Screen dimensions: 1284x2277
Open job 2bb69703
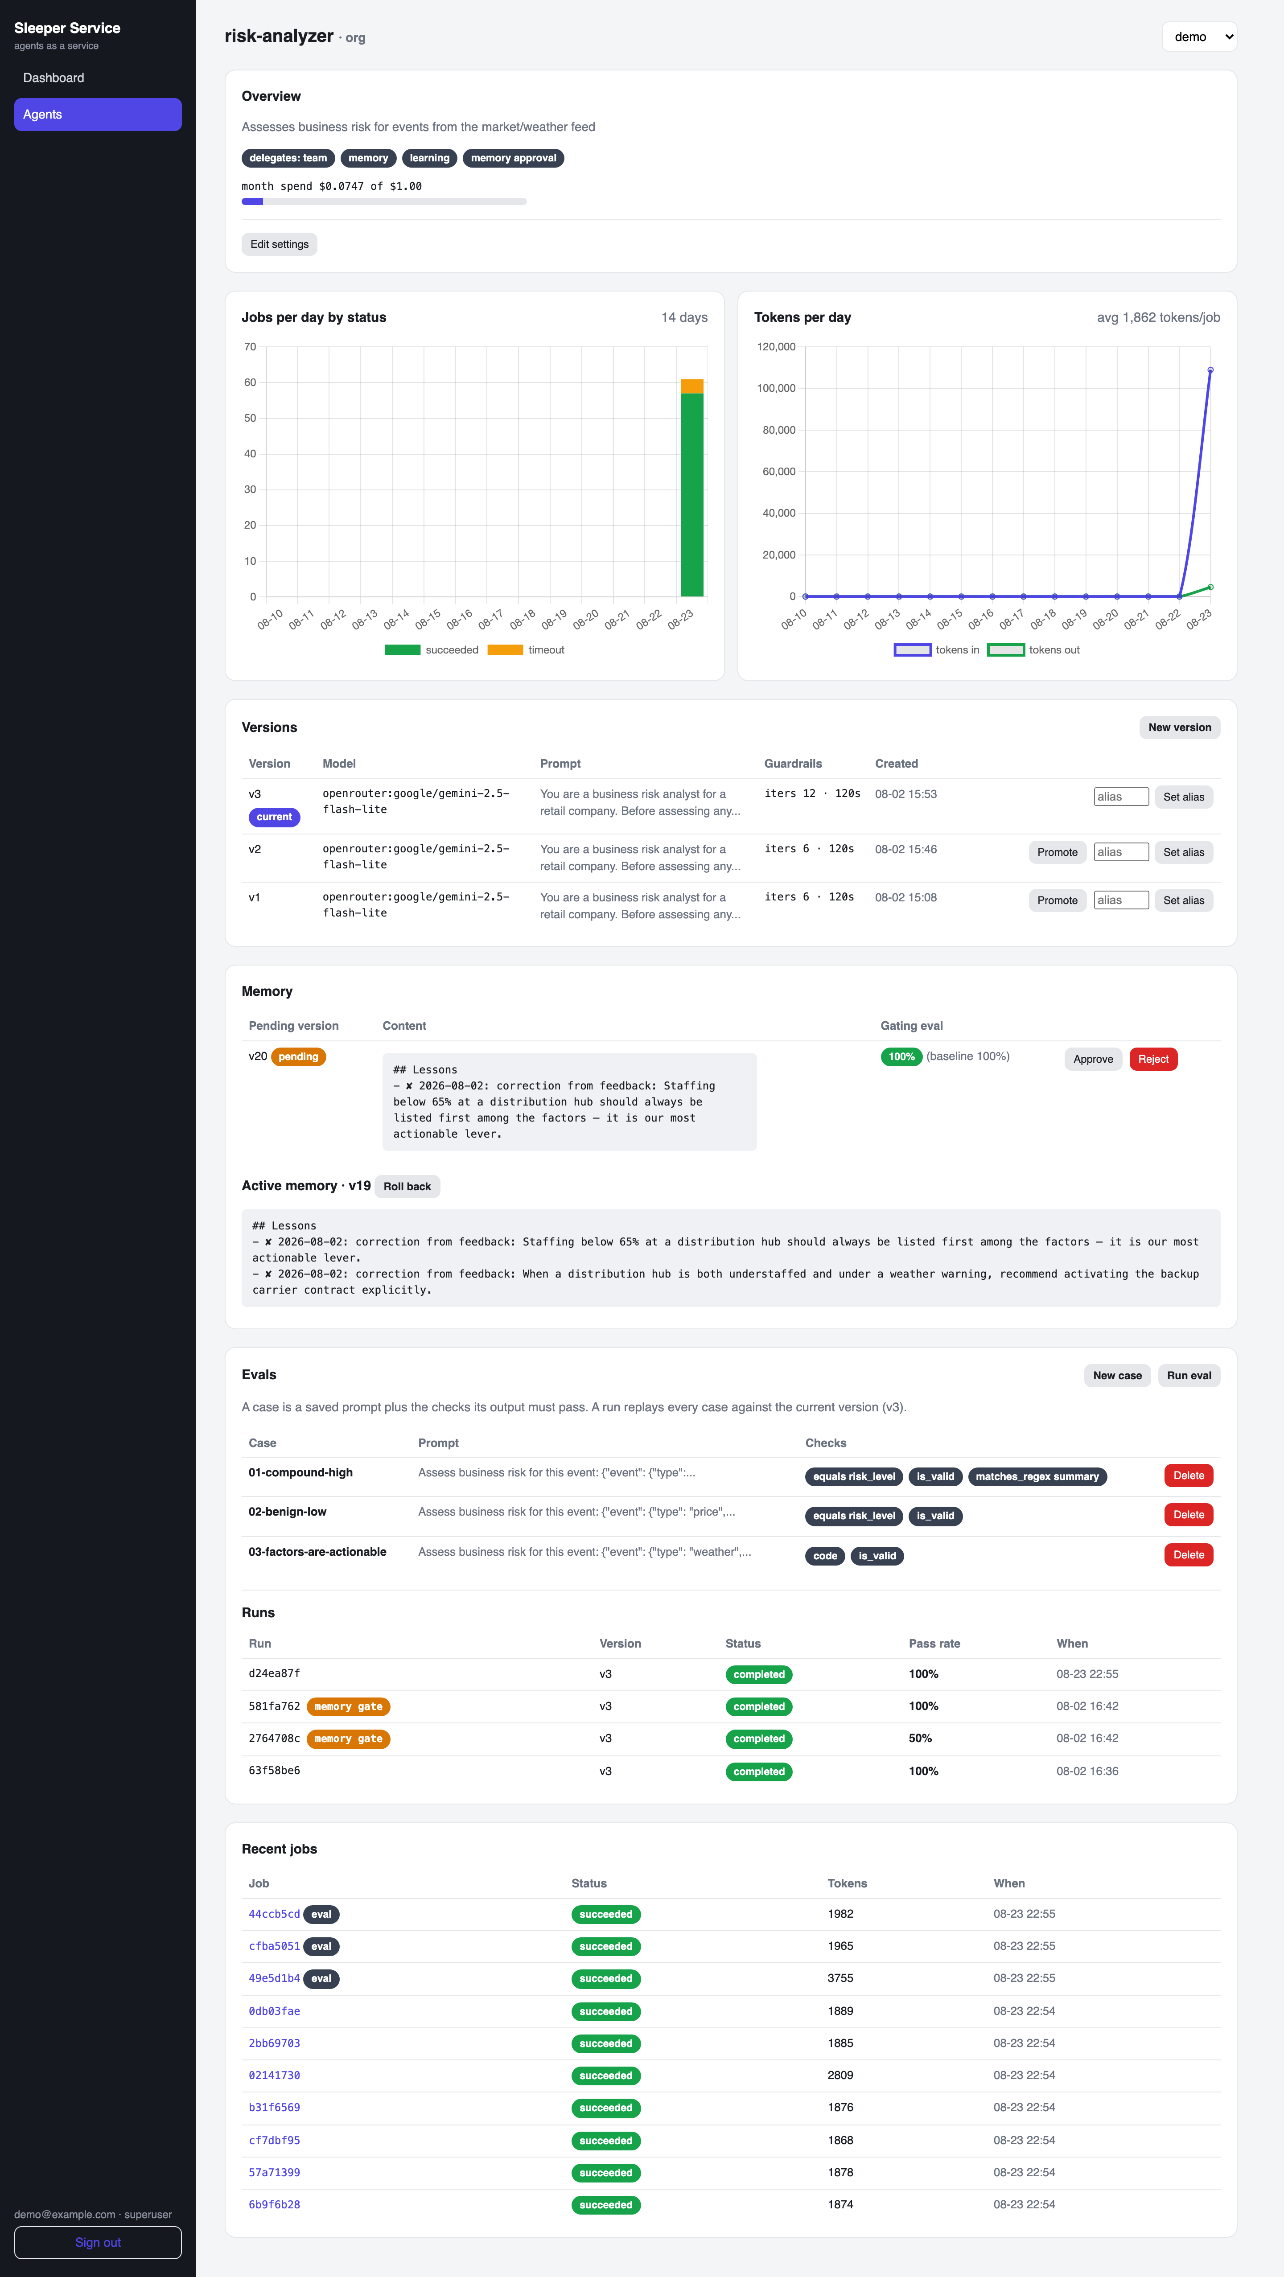274,2044
